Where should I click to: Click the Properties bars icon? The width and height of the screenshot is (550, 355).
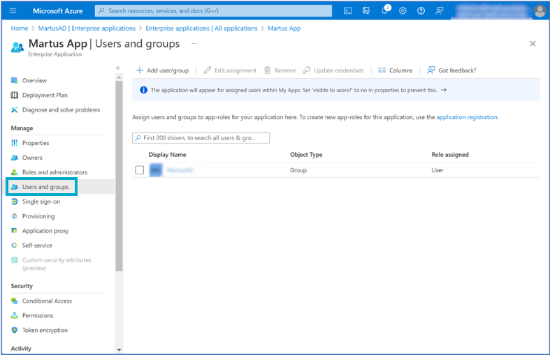tap(15, 143)
